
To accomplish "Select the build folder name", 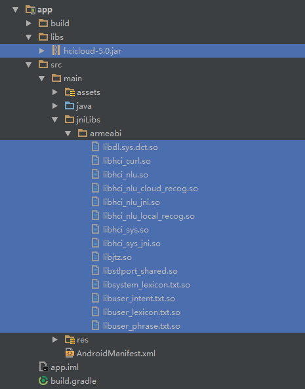I will 60,24.
